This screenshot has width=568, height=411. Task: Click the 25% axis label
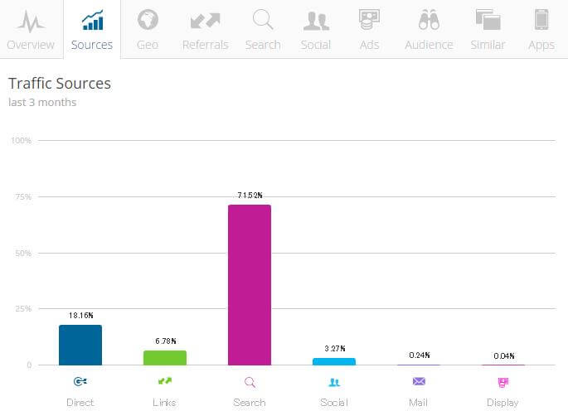click(x=23, y=309)
